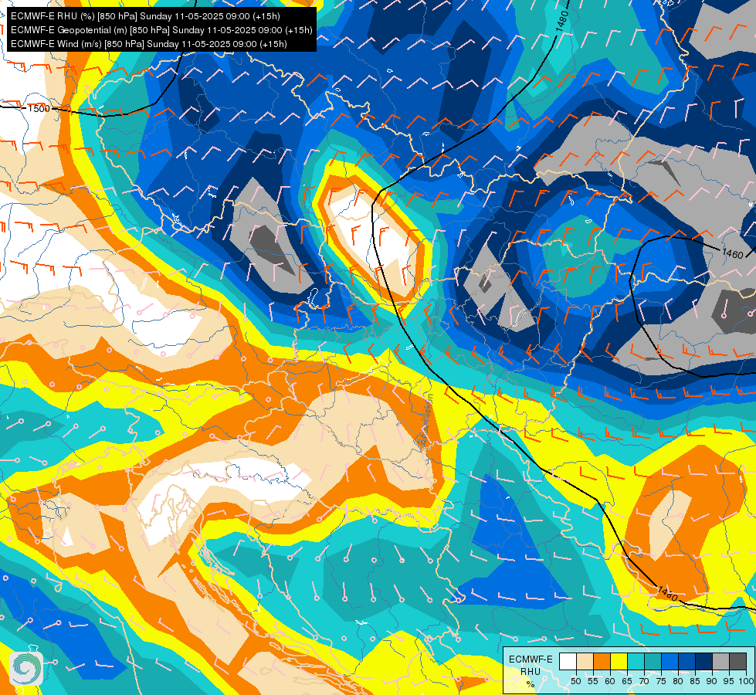Click the legend value 55

coord(592,681)
